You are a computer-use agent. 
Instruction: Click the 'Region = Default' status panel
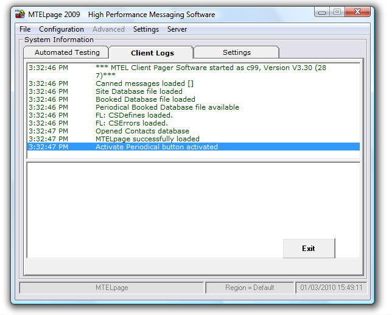coord(250,288)
